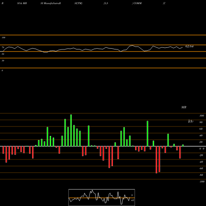Click the 50 level label on RSI axis
The height and width of the screenshot is (206, 206).
(3, 54)
